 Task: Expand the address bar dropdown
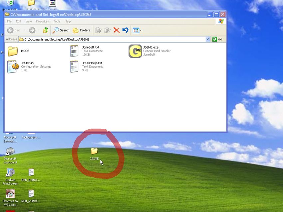(208, 39)
